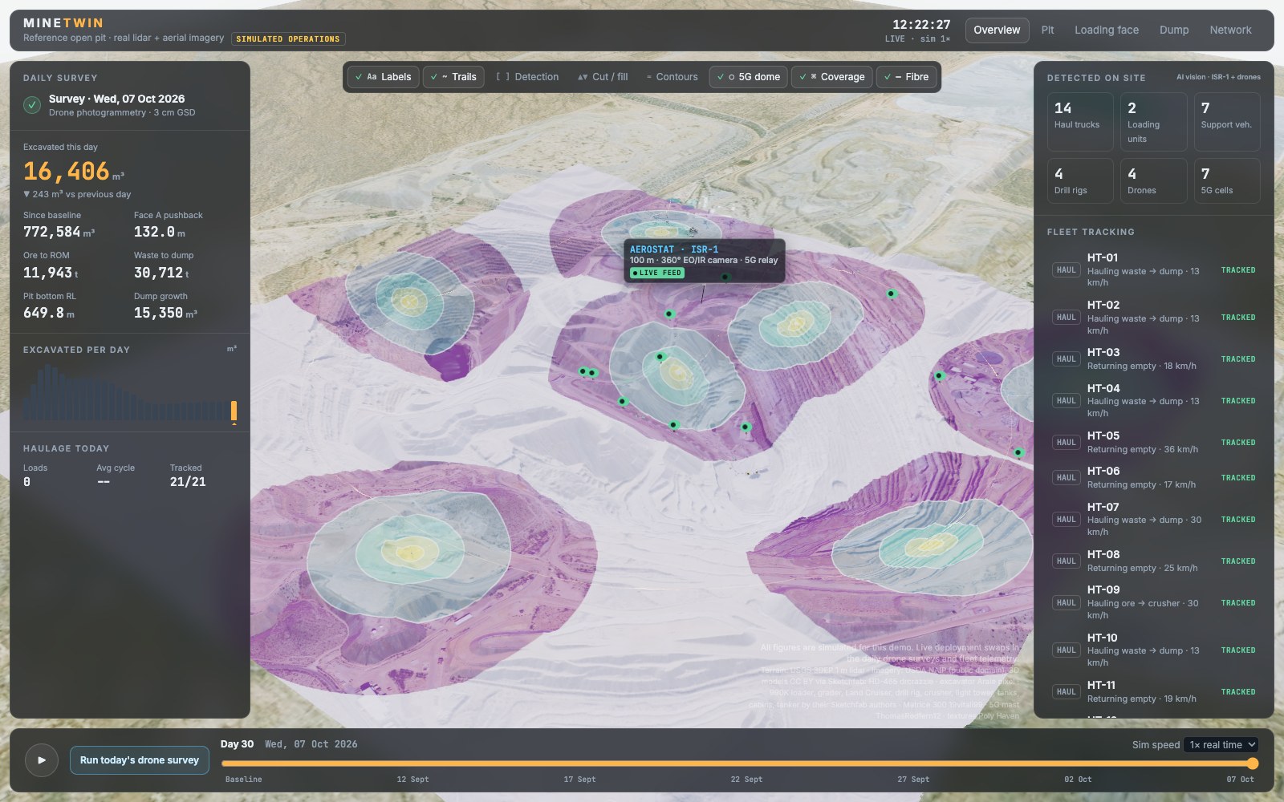Enable the Contours layer
The width and height of the screenshot is (1284, 802).
click(672, 77)
